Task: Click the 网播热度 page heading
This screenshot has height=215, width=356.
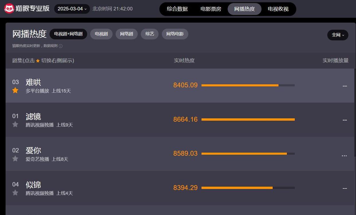Action: point(29,34)
